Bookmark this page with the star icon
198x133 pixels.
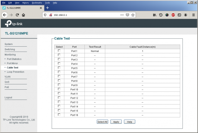coord(133,15)
